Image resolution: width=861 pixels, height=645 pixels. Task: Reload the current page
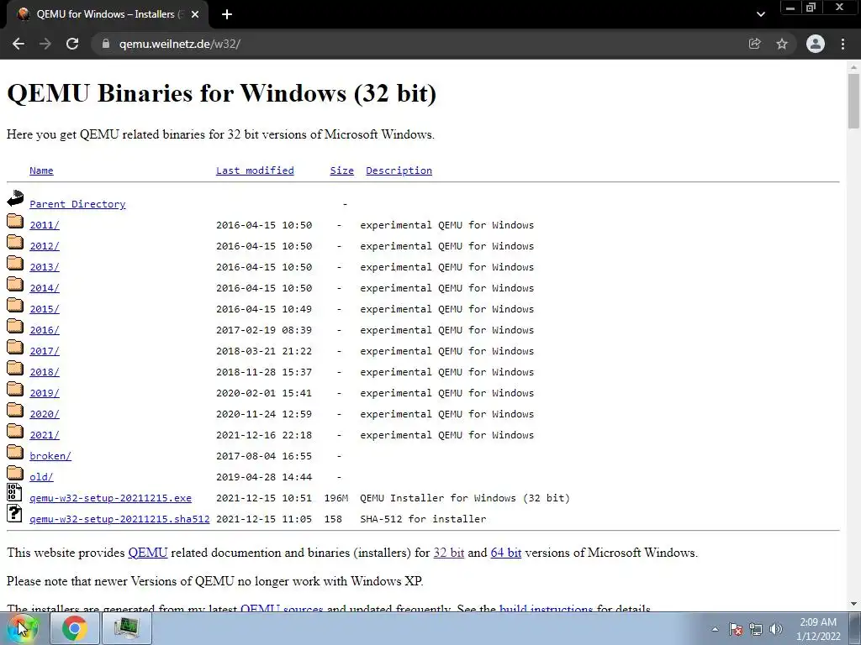(72, 44)
